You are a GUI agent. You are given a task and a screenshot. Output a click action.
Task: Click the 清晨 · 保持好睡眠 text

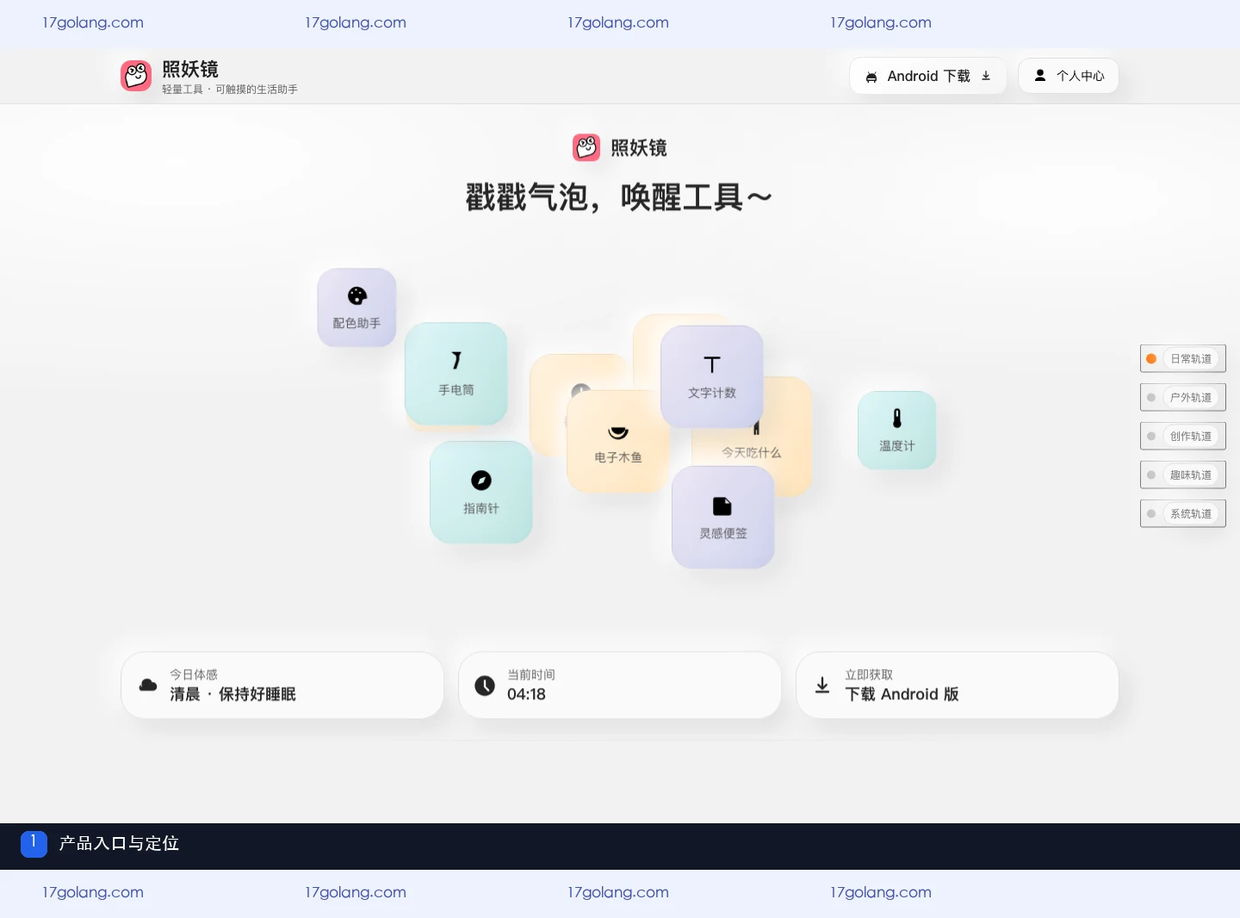pos(232,695)
